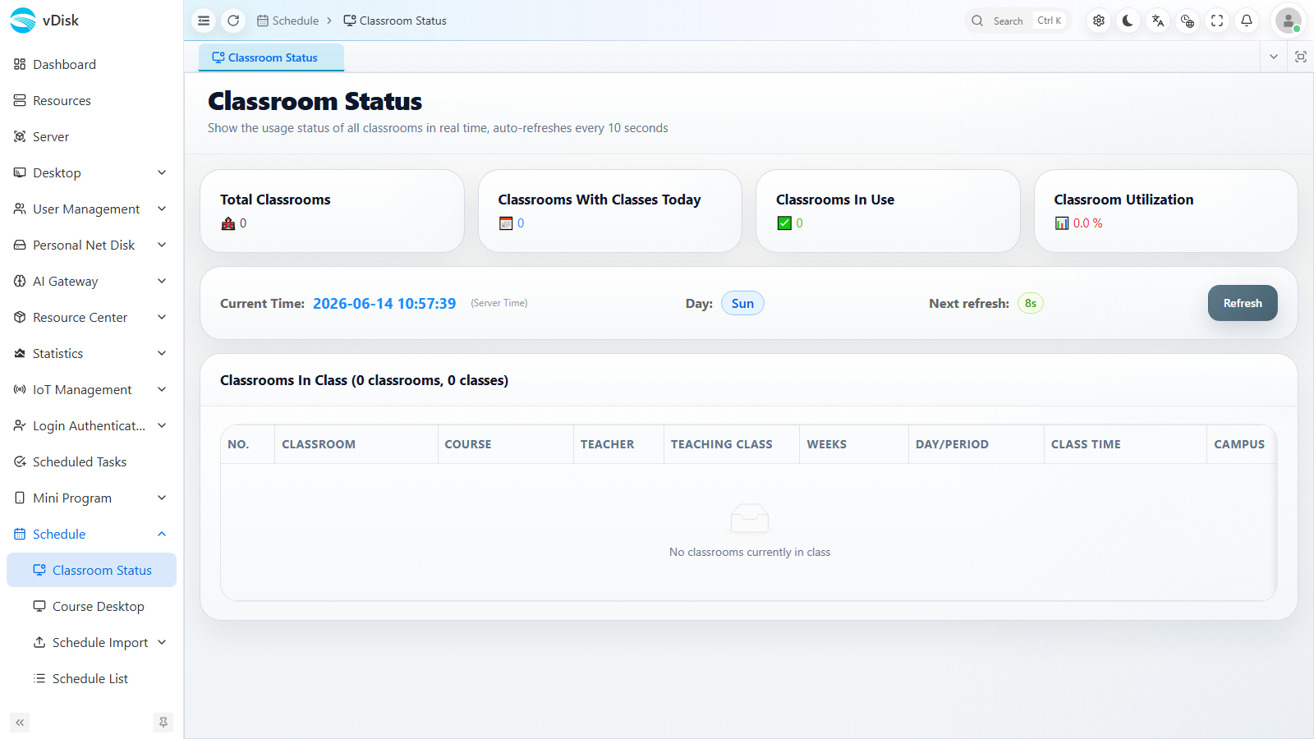Image resolution: width=1314 pixels, height=739 pixels.
Task: Expand the Desktop menu chevron
Action: tap(162, 172)
